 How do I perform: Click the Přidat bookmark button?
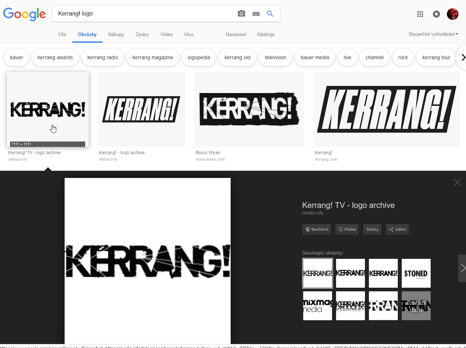[347, 229]
